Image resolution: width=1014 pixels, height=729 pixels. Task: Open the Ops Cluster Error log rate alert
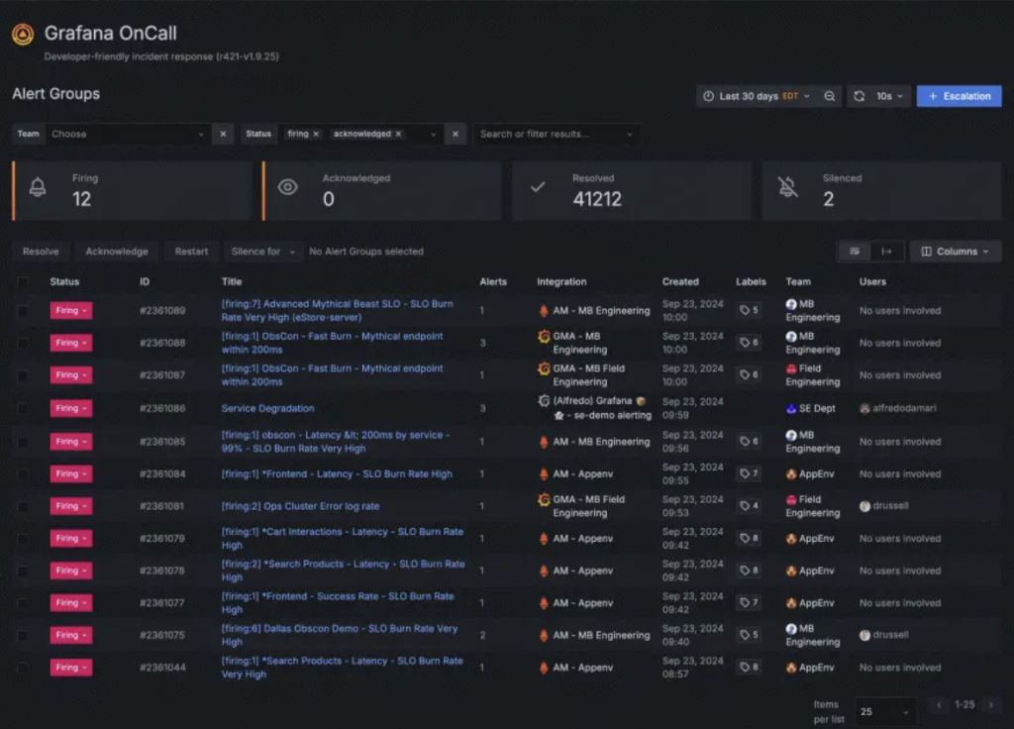pos(300,506)
